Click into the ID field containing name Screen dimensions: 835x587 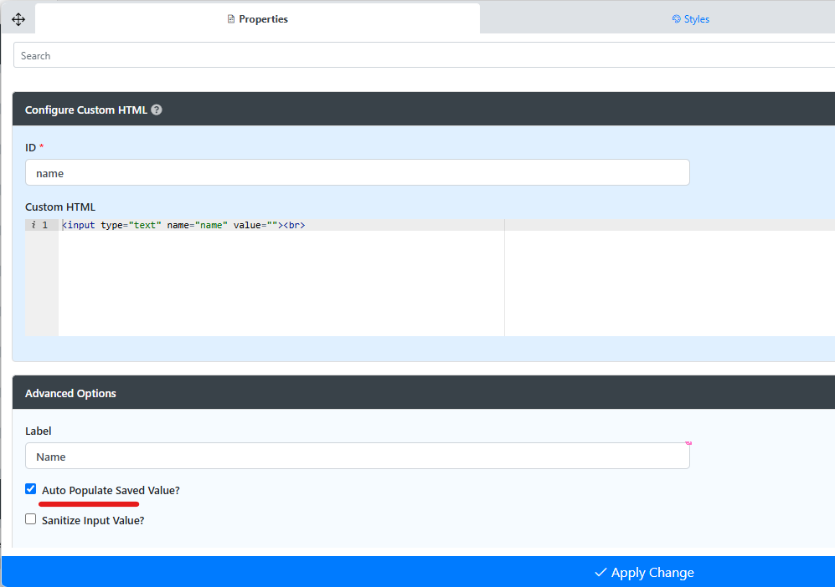(x=357, y=173)
